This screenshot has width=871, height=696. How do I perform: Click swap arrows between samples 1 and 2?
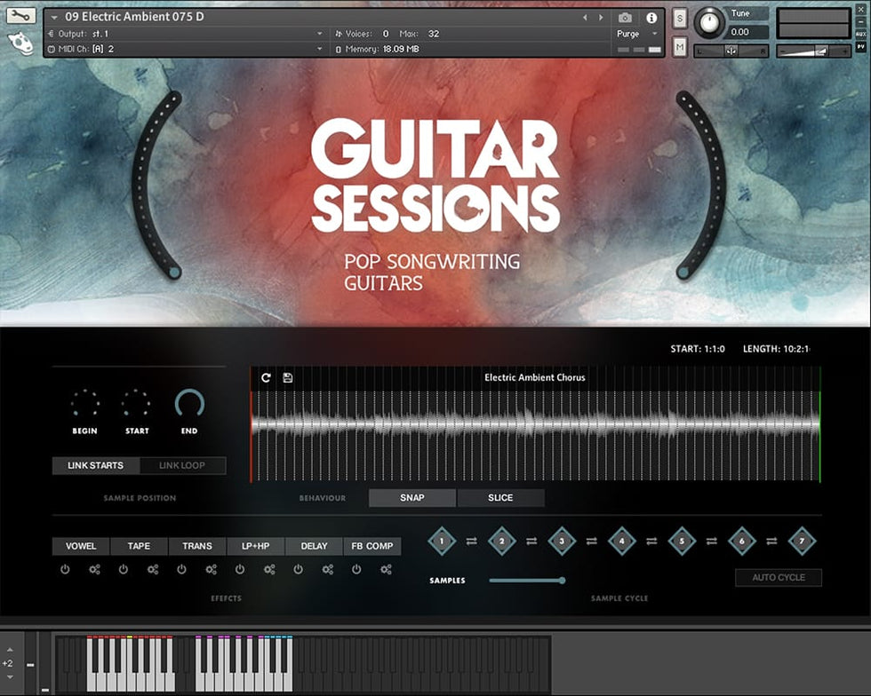(x=471, y=540)
